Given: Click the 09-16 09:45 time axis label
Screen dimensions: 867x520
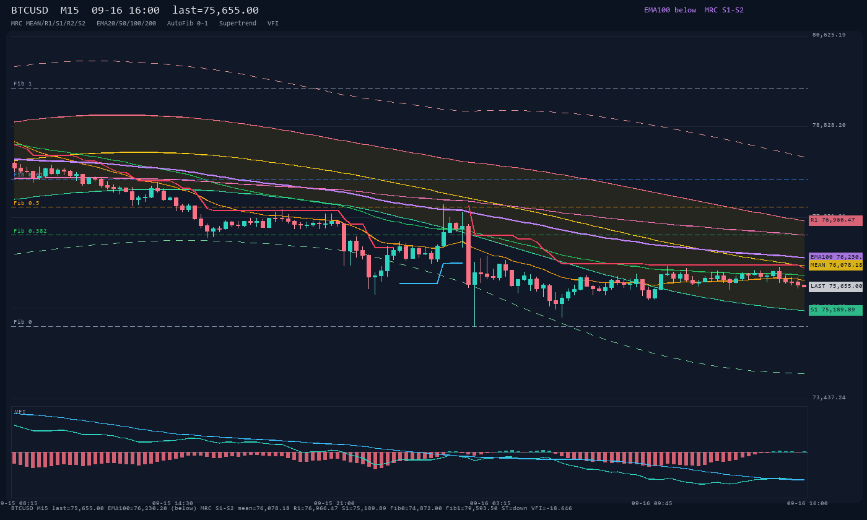Looking at the screenshot, I should 651,503.
